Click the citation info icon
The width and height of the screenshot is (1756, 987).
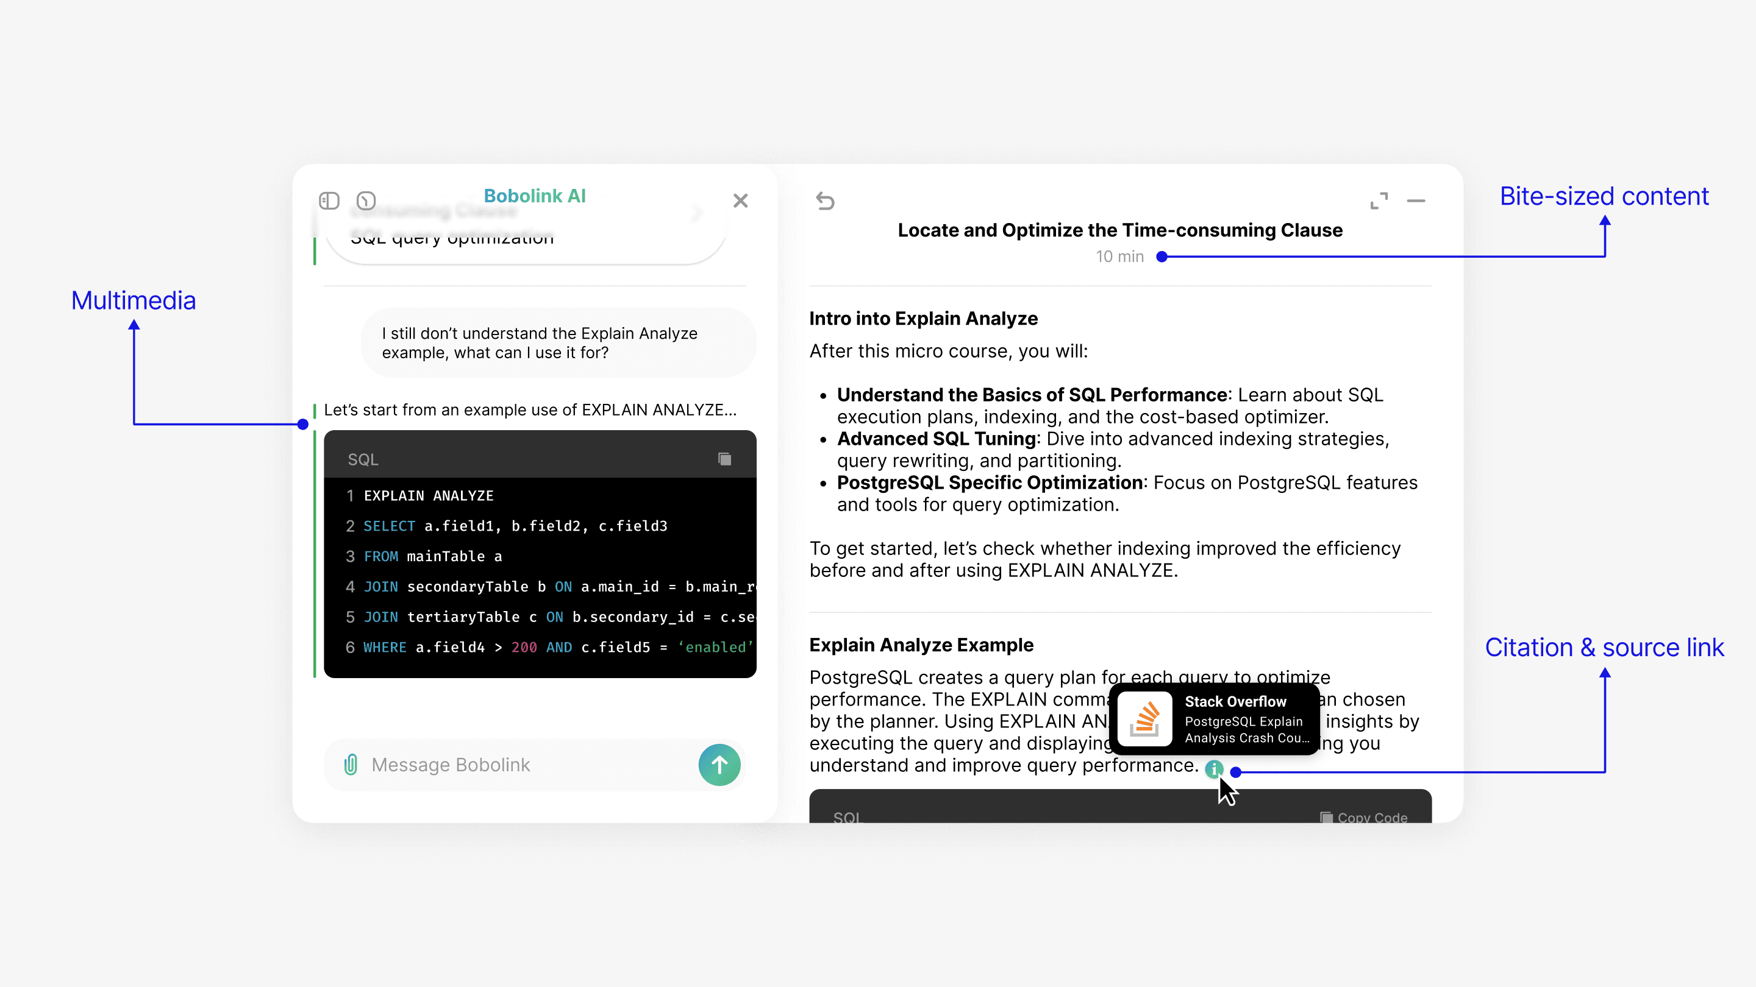[1213, 769]
